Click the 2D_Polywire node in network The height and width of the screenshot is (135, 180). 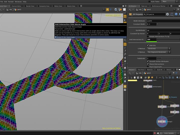coord(163,97)
